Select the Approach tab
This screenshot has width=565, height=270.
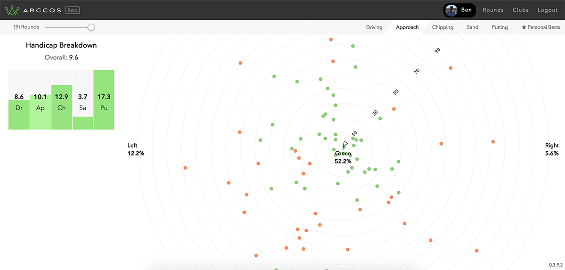coord(407,27)
